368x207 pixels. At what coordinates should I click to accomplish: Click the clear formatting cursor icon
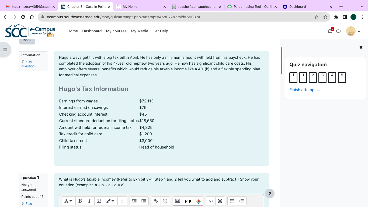(122, 201)
